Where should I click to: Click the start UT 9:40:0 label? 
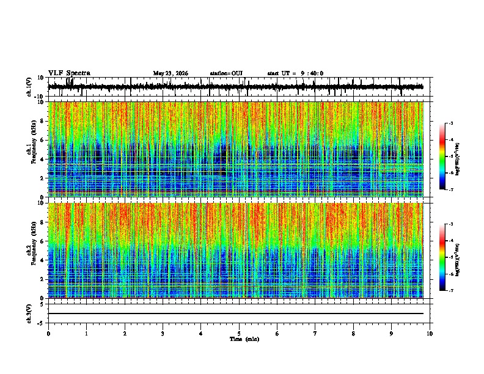point(295,73)
